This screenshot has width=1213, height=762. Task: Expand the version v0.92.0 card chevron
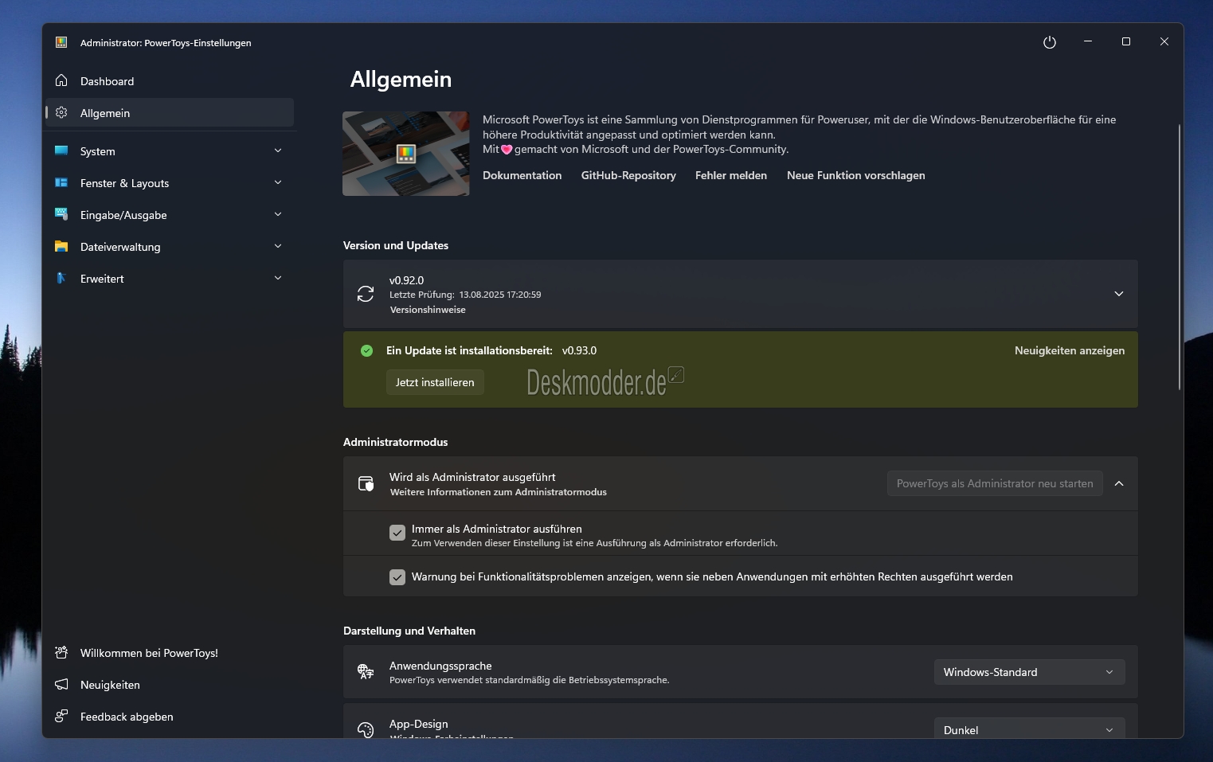pos(1119,294)
